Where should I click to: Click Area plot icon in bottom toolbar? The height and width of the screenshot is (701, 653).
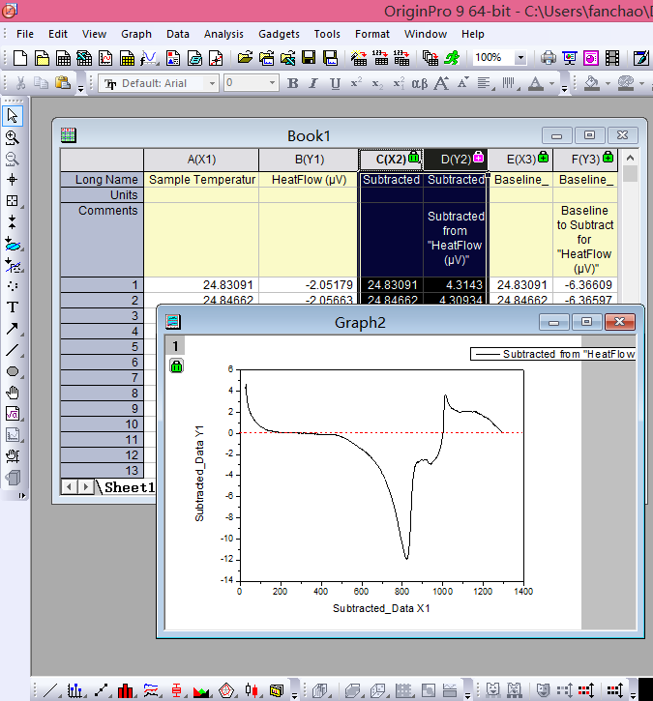pos(201,690)
